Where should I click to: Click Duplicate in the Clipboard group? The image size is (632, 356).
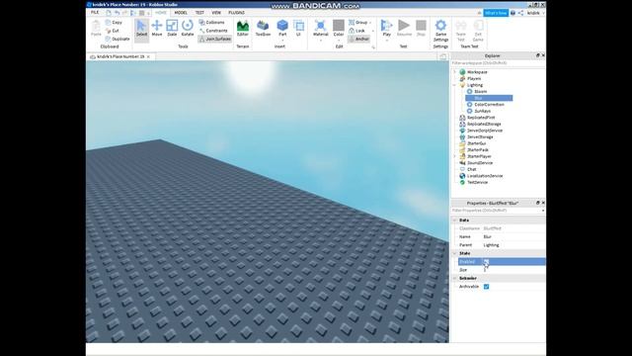tap(118, 40)
